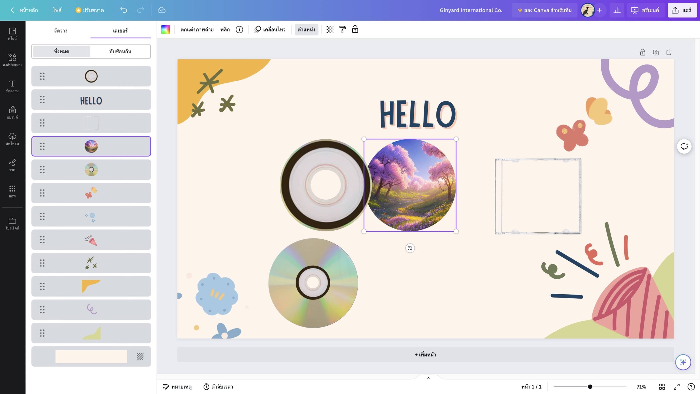Switch to the จัดวาง (Arrange) tab
Image resolution: width=700 pixels, height=394 pixels.
61,31
